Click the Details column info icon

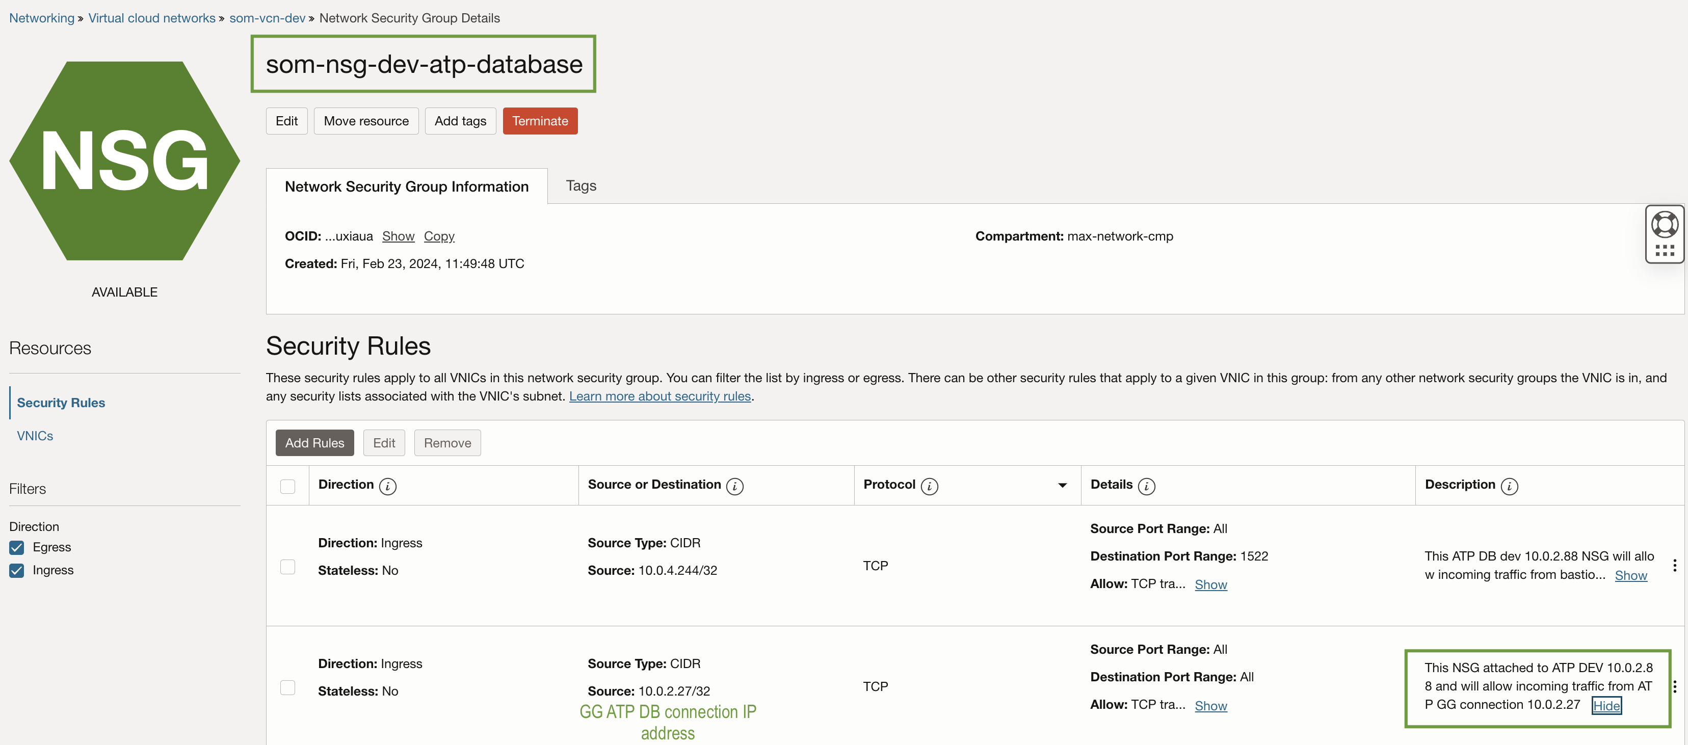(1146, 486)
